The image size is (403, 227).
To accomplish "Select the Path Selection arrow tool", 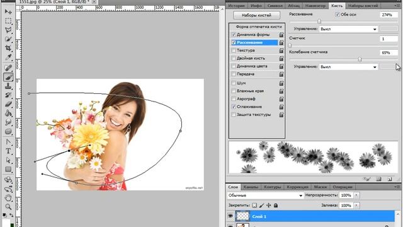I will click(x=8, y=160).
